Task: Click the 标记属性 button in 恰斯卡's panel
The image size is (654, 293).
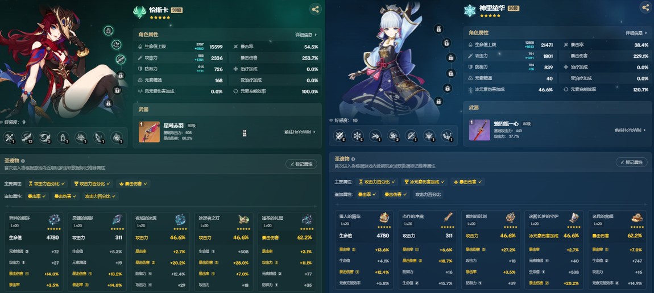Action: tap(301, 164)
